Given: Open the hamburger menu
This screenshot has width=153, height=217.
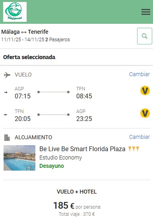Looking at the screenshot, I should 146,12.
